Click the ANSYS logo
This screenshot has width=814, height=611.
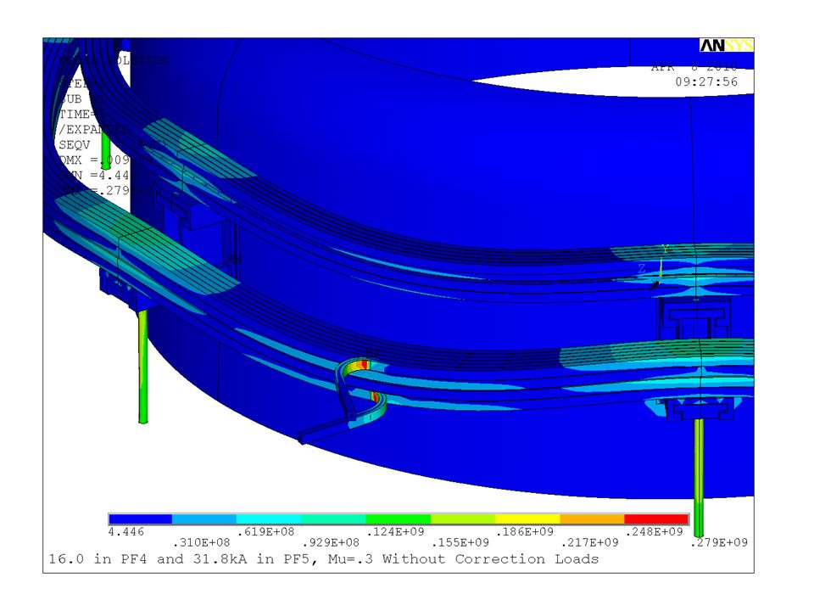[726, 46]
